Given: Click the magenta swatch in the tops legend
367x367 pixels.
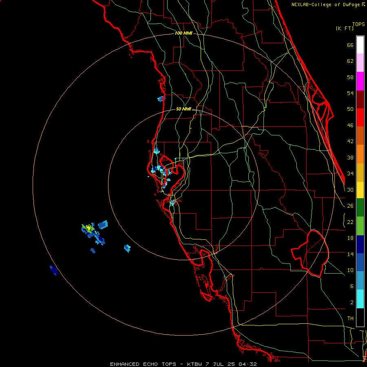Looking at the screenshot, I should 360,81.
